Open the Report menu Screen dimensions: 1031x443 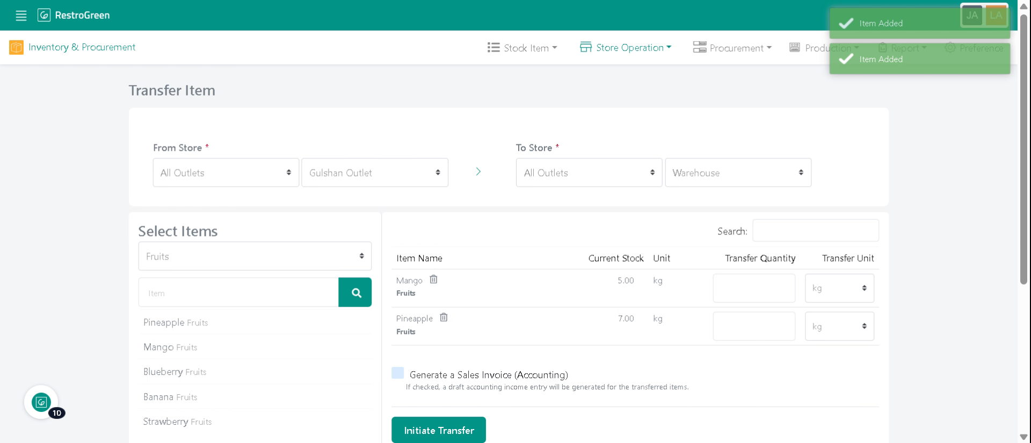[x=903, y=48]
